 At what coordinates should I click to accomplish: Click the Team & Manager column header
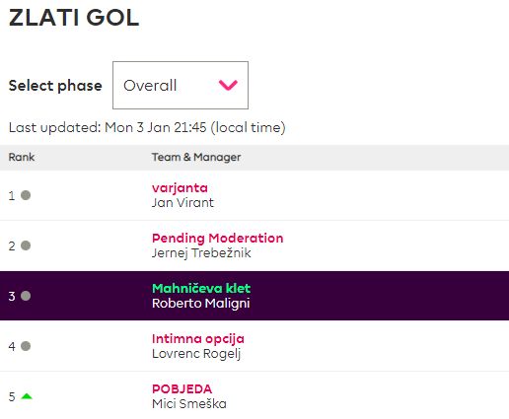(x=196, y=157)
